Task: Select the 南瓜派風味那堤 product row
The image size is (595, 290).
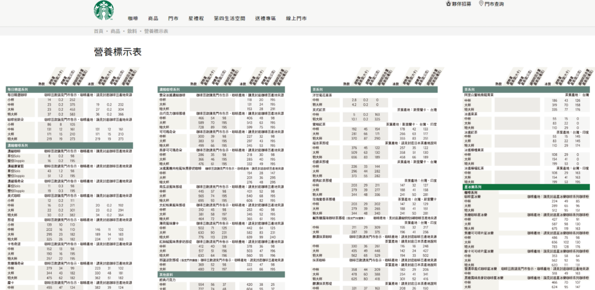Action: [x=221, y=187]
